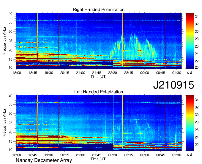Click the 28 dB value on the upper color bar

197,39
